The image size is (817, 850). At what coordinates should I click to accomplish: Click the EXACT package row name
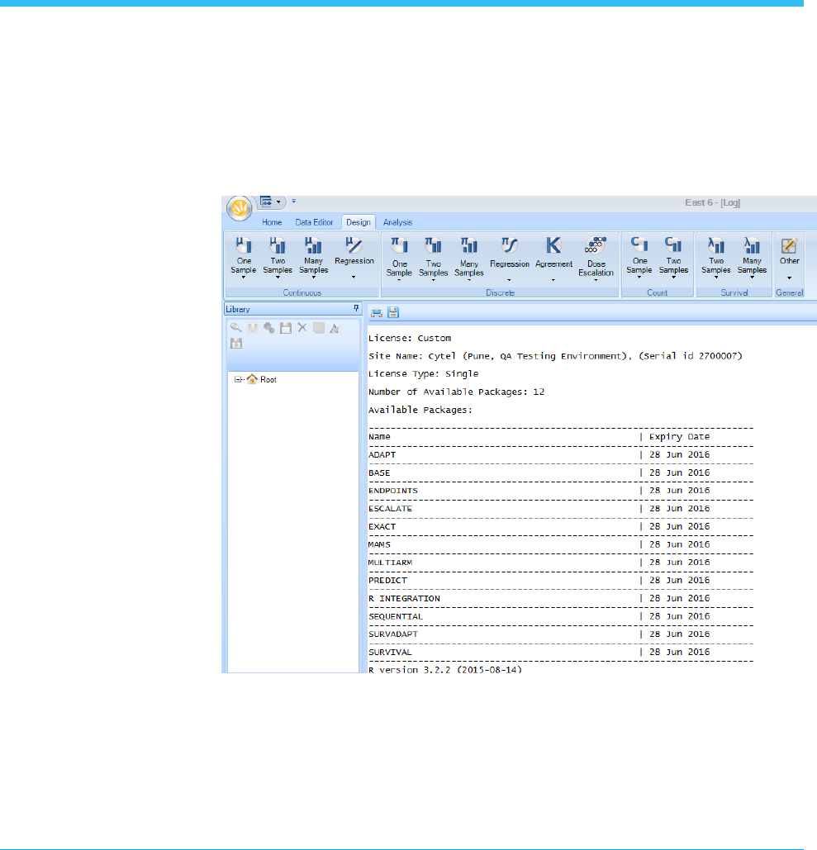pyautogui.click(x=382, y=526)
